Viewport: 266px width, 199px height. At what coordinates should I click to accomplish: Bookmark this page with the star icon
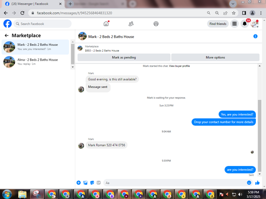click(234, 13)
